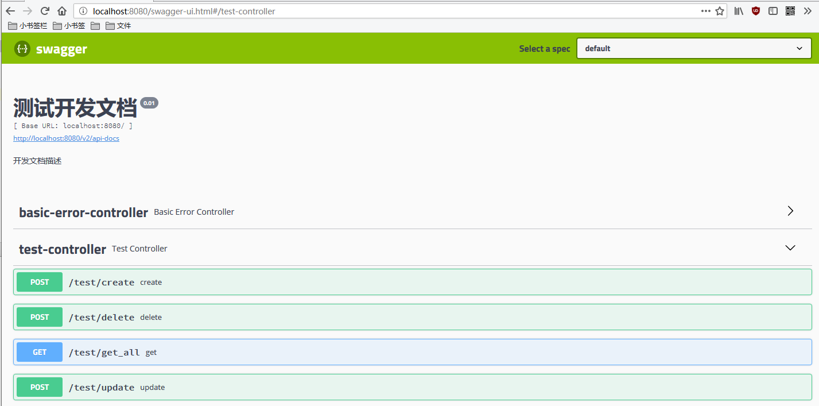Open the 文件 bookmark folder

point(118,26)
